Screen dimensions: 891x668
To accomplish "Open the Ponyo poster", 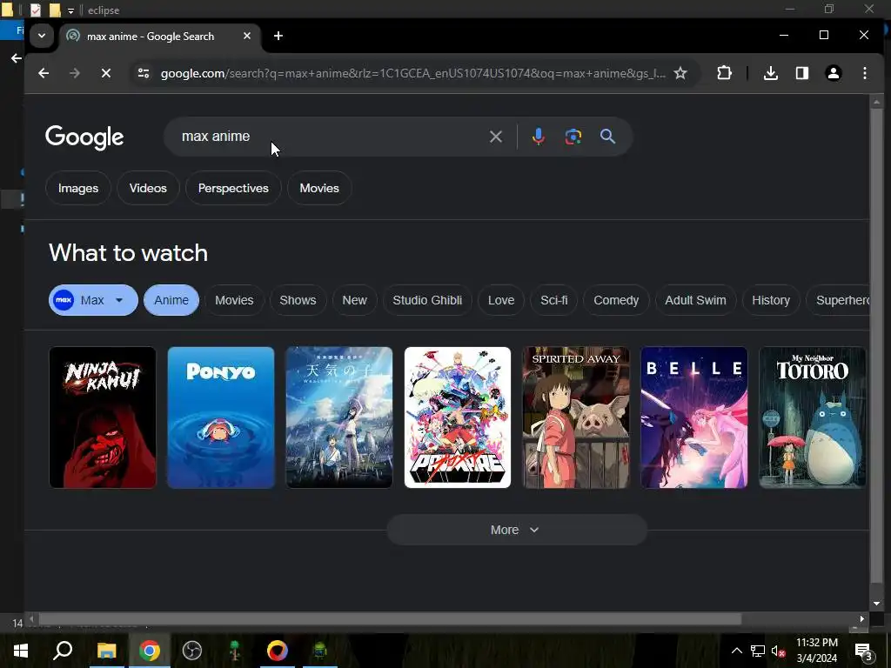I will (221, 417).
